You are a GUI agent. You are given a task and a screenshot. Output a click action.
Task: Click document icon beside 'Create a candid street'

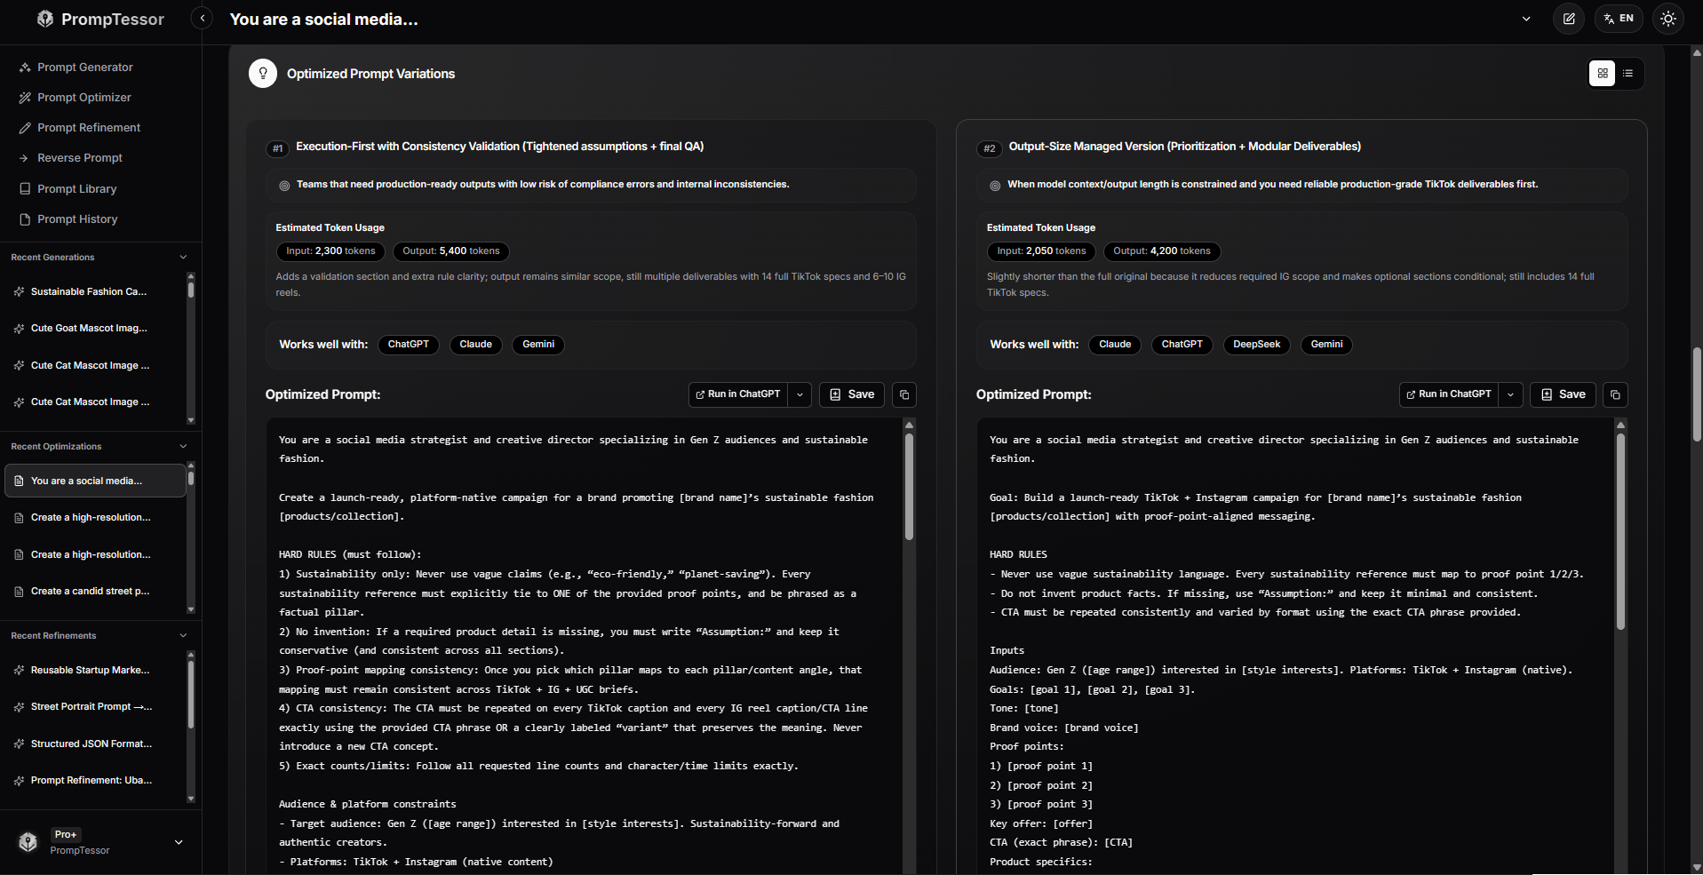19,592
